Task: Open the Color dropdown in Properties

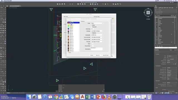Action: (x=97, y=23)
